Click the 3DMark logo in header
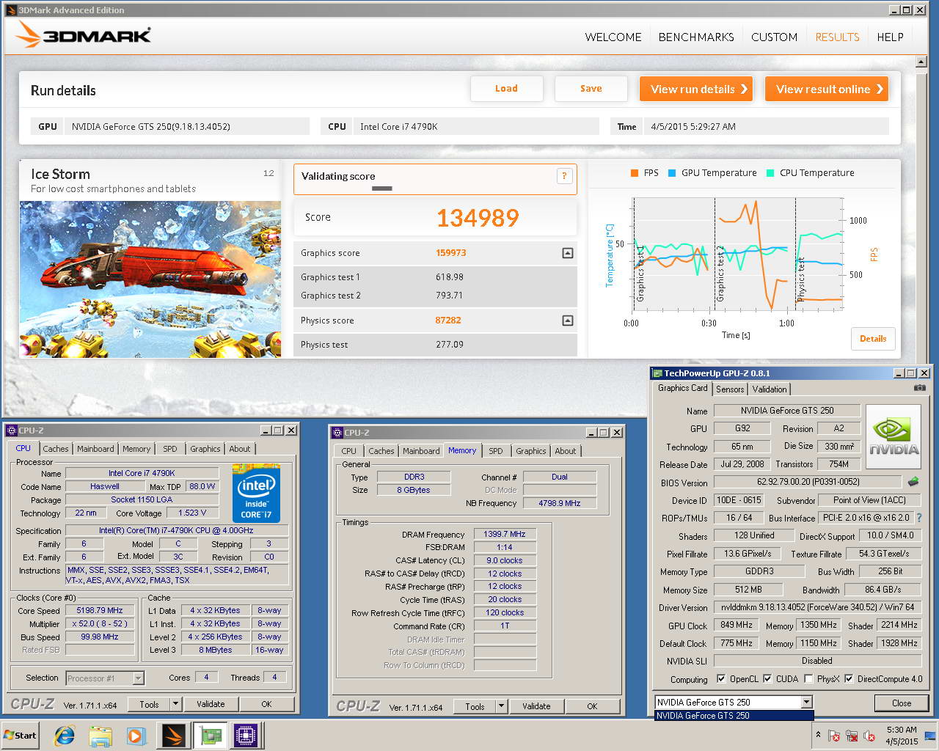Viewport: 939px width, 751px height. [x=84, y=35]
